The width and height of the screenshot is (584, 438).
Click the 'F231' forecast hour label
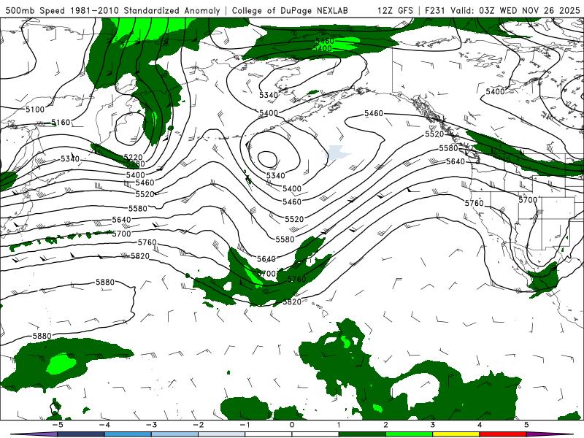coord(435,10)
